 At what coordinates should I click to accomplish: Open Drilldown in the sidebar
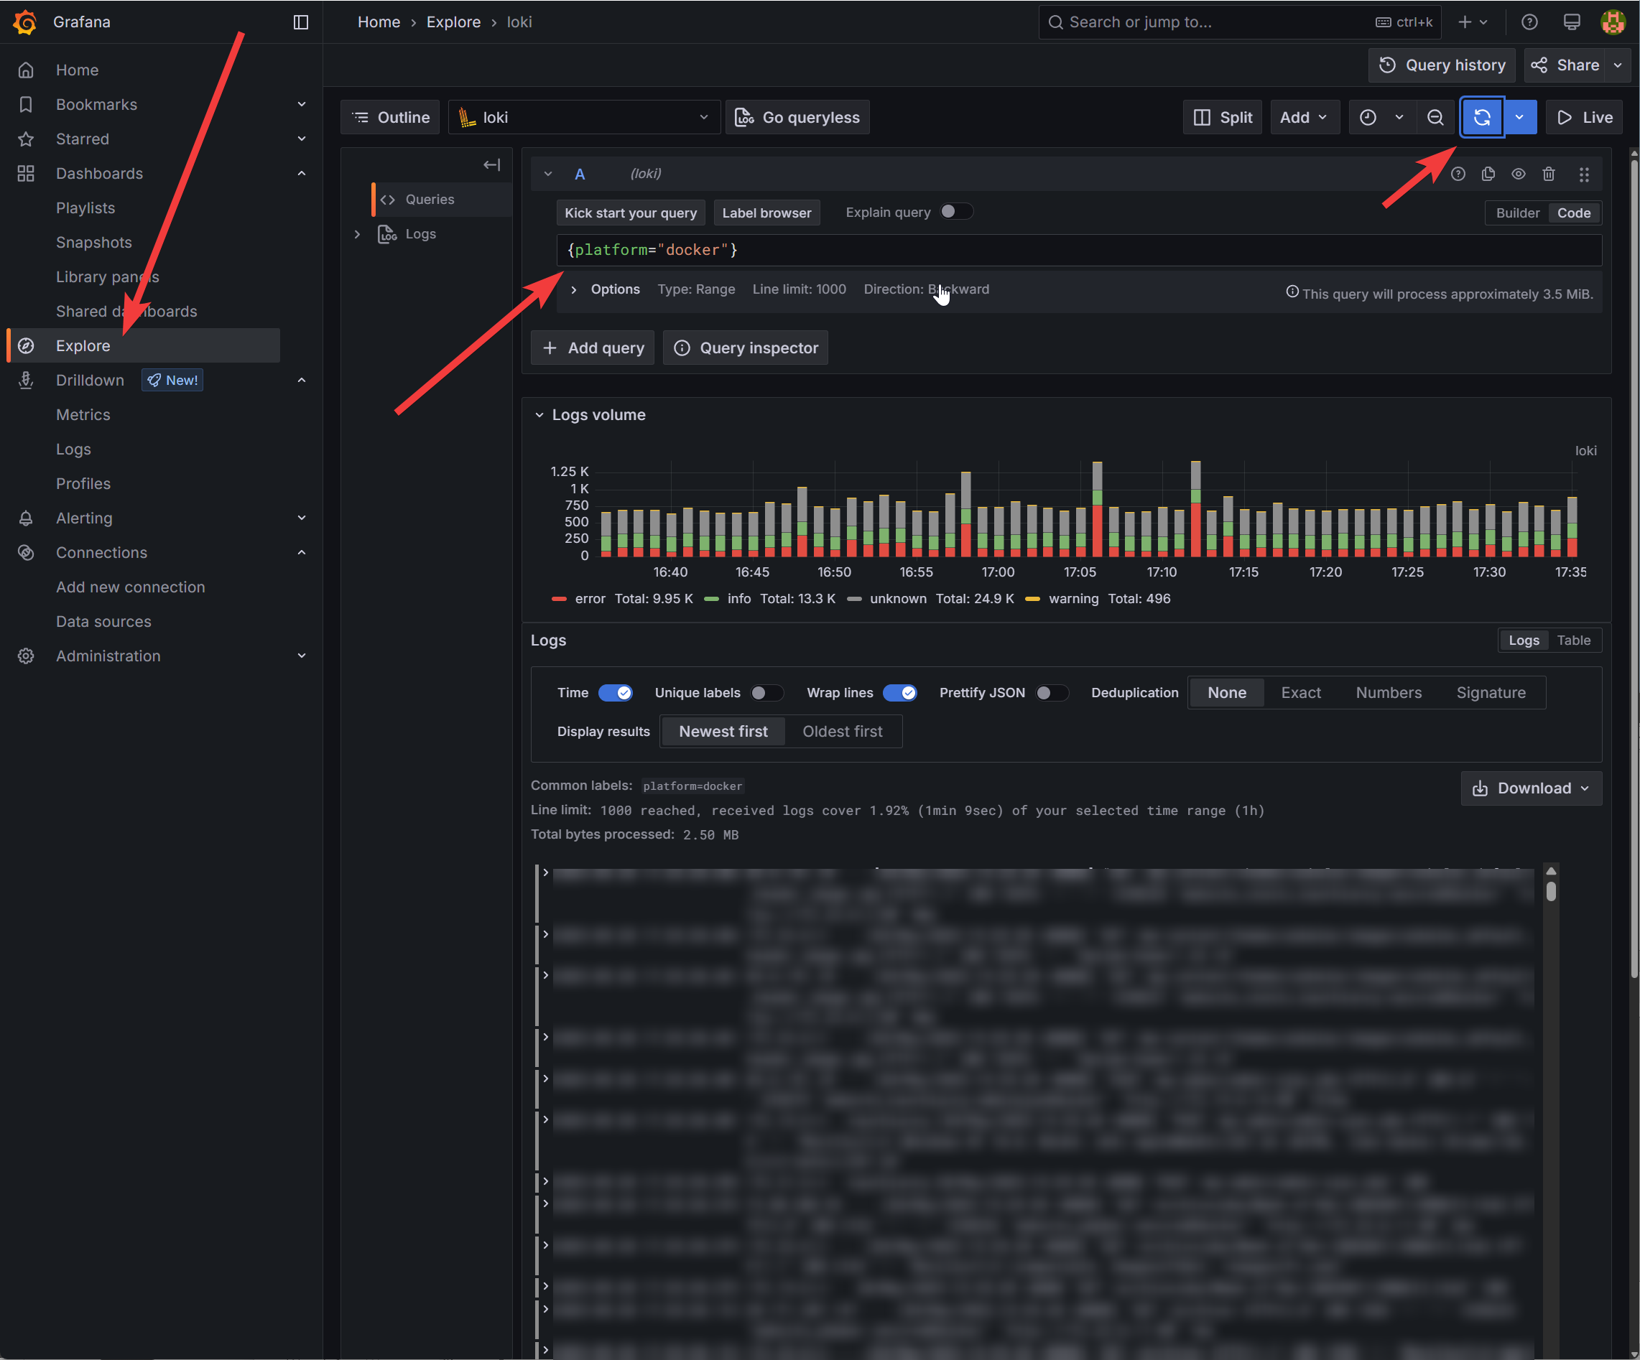[90, 380]
